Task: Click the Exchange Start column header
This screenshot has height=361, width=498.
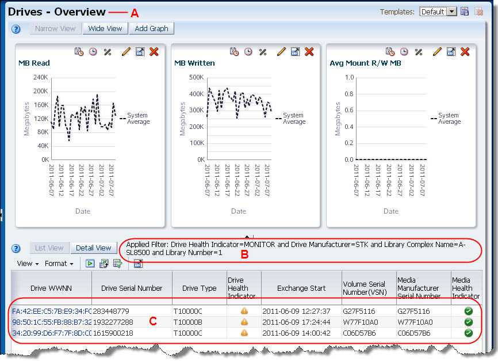Action: coord(301,288)
